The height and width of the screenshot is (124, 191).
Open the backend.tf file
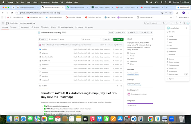click(45, 65)
